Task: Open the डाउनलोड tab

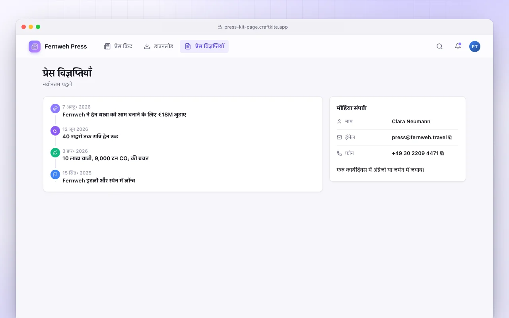Action: [158, 47]
